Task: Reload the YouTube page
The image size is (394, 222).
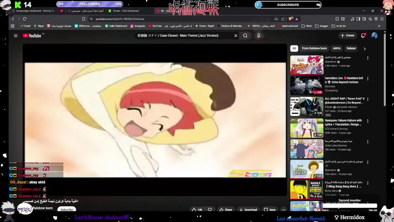Action: tap(25, 19)
